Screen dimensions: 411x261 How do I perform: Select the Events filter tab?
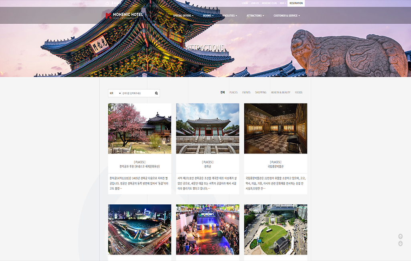click(246, 92)
